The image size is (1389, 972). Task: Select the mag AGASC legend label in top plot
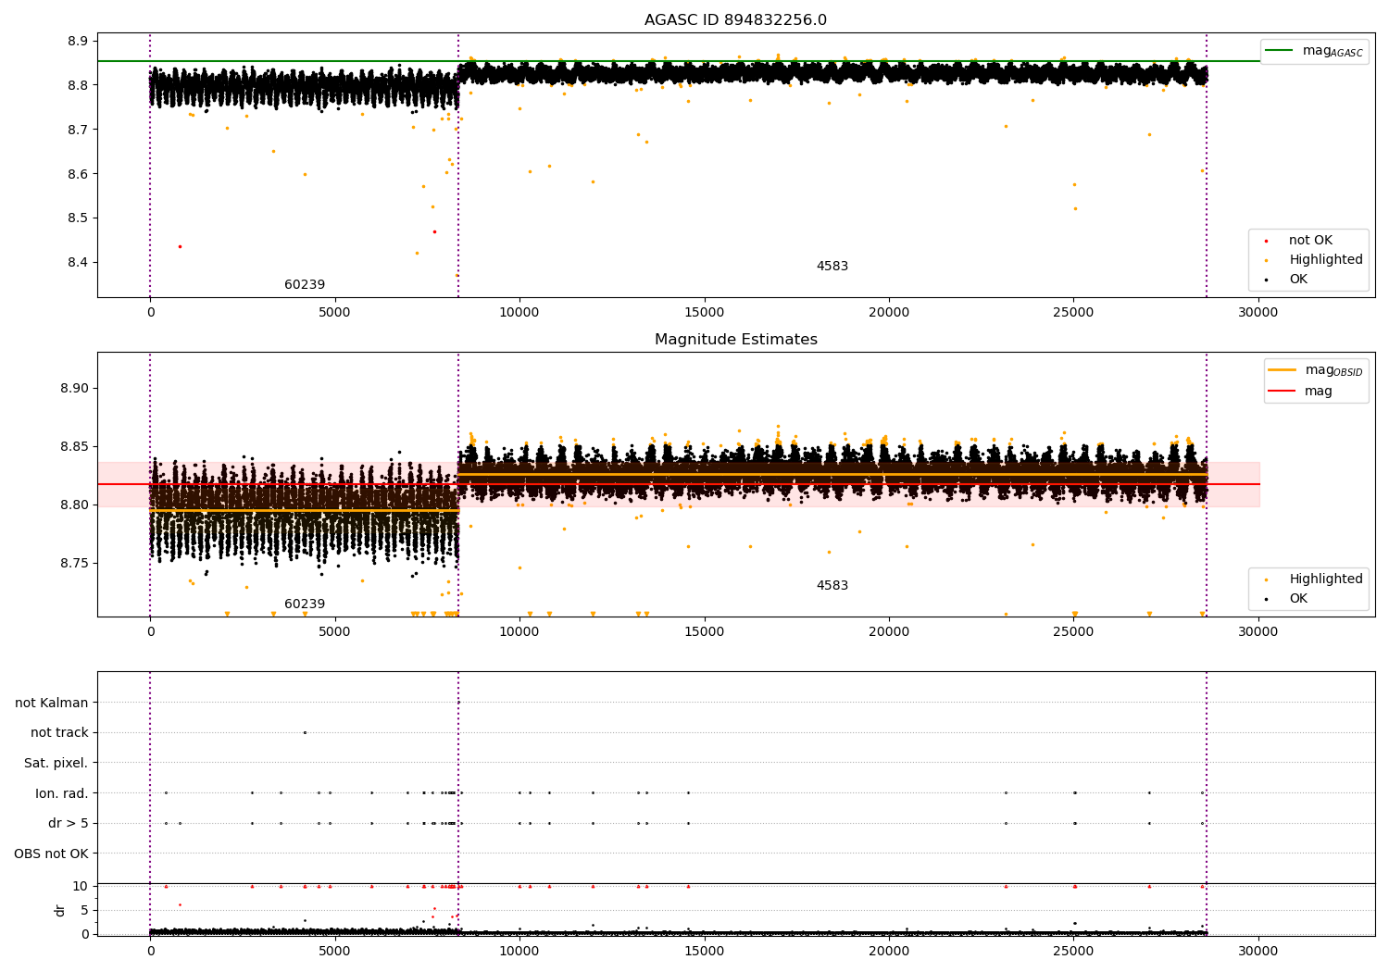(1333, 51)
